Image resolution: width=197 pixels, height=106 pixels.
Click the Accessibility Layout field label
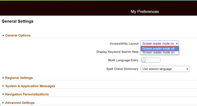click(124, 44)
